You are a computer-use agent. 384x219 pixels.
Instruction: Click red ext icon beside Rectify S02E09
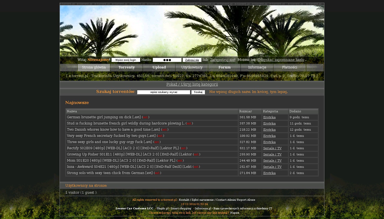point(183,148)
